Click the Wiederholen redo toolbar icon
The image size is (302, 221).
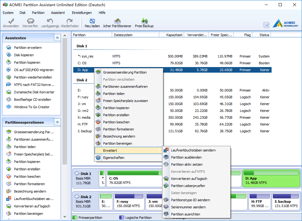[x=70, y=21]
